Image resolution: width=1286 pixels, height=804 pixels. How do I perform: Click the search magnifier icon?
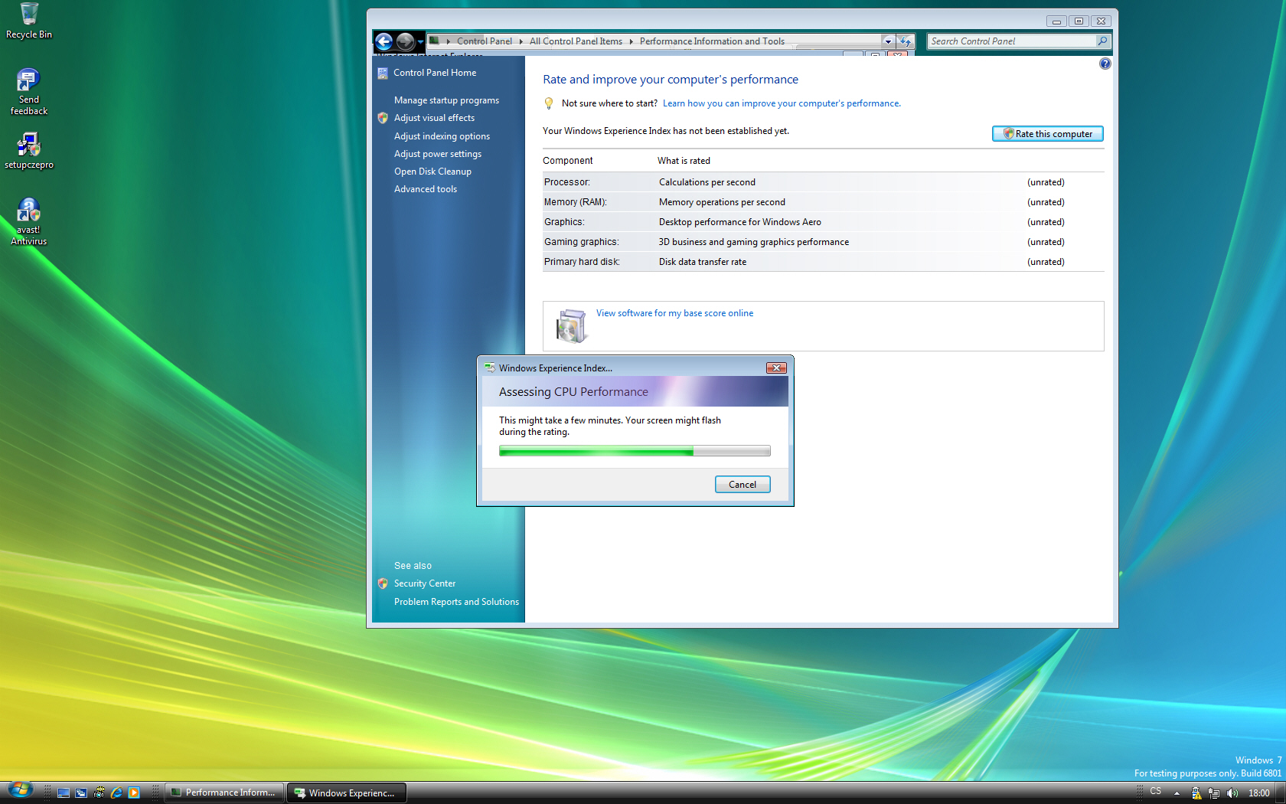[1102, 41]
